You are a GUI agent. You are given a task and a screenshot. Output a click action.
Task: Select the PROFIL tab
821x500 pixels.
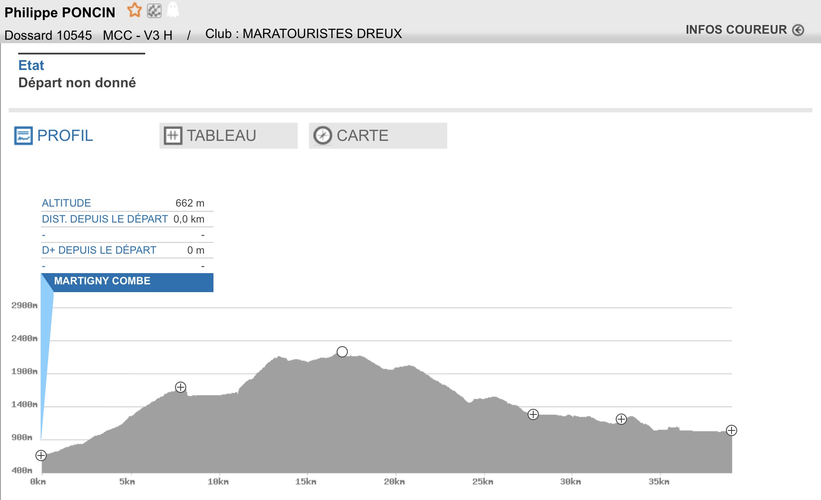click(x=54, y=136)
